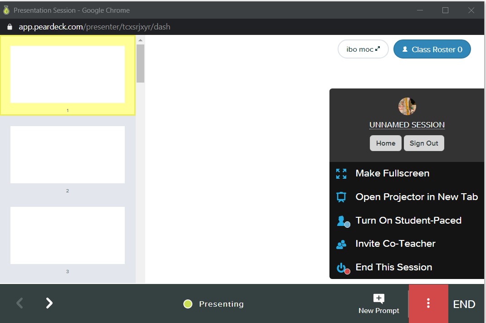This screenshot has height=323, width=486.
Task: Click the Open Projector screen icon
Action: (341, 197)
